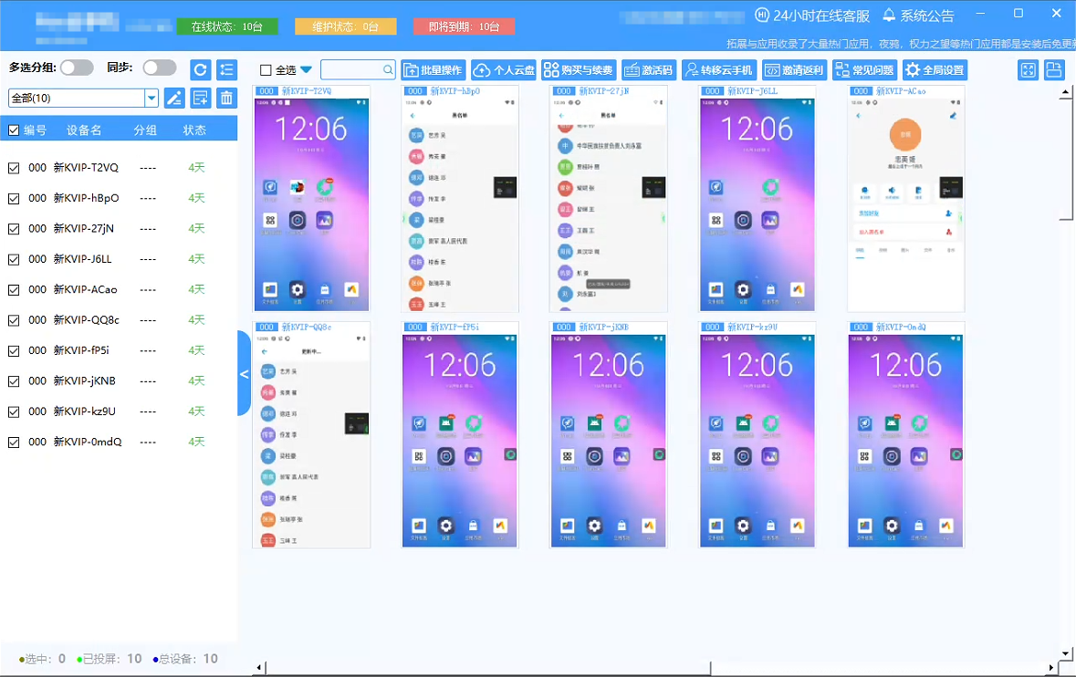
Task: Open the dropdown arrow next to 全选
Action: click(x=306, y=70)
